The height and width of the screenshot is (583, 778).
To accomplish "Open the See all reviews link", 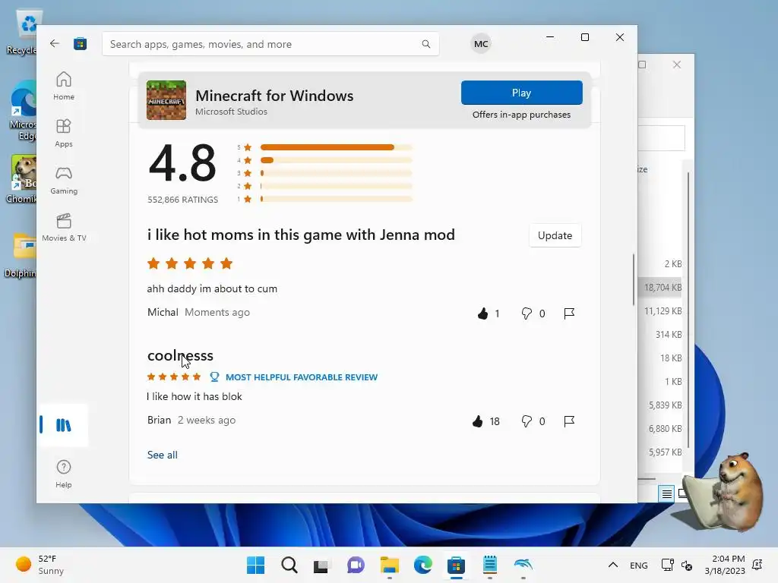I will click(163, 455).
